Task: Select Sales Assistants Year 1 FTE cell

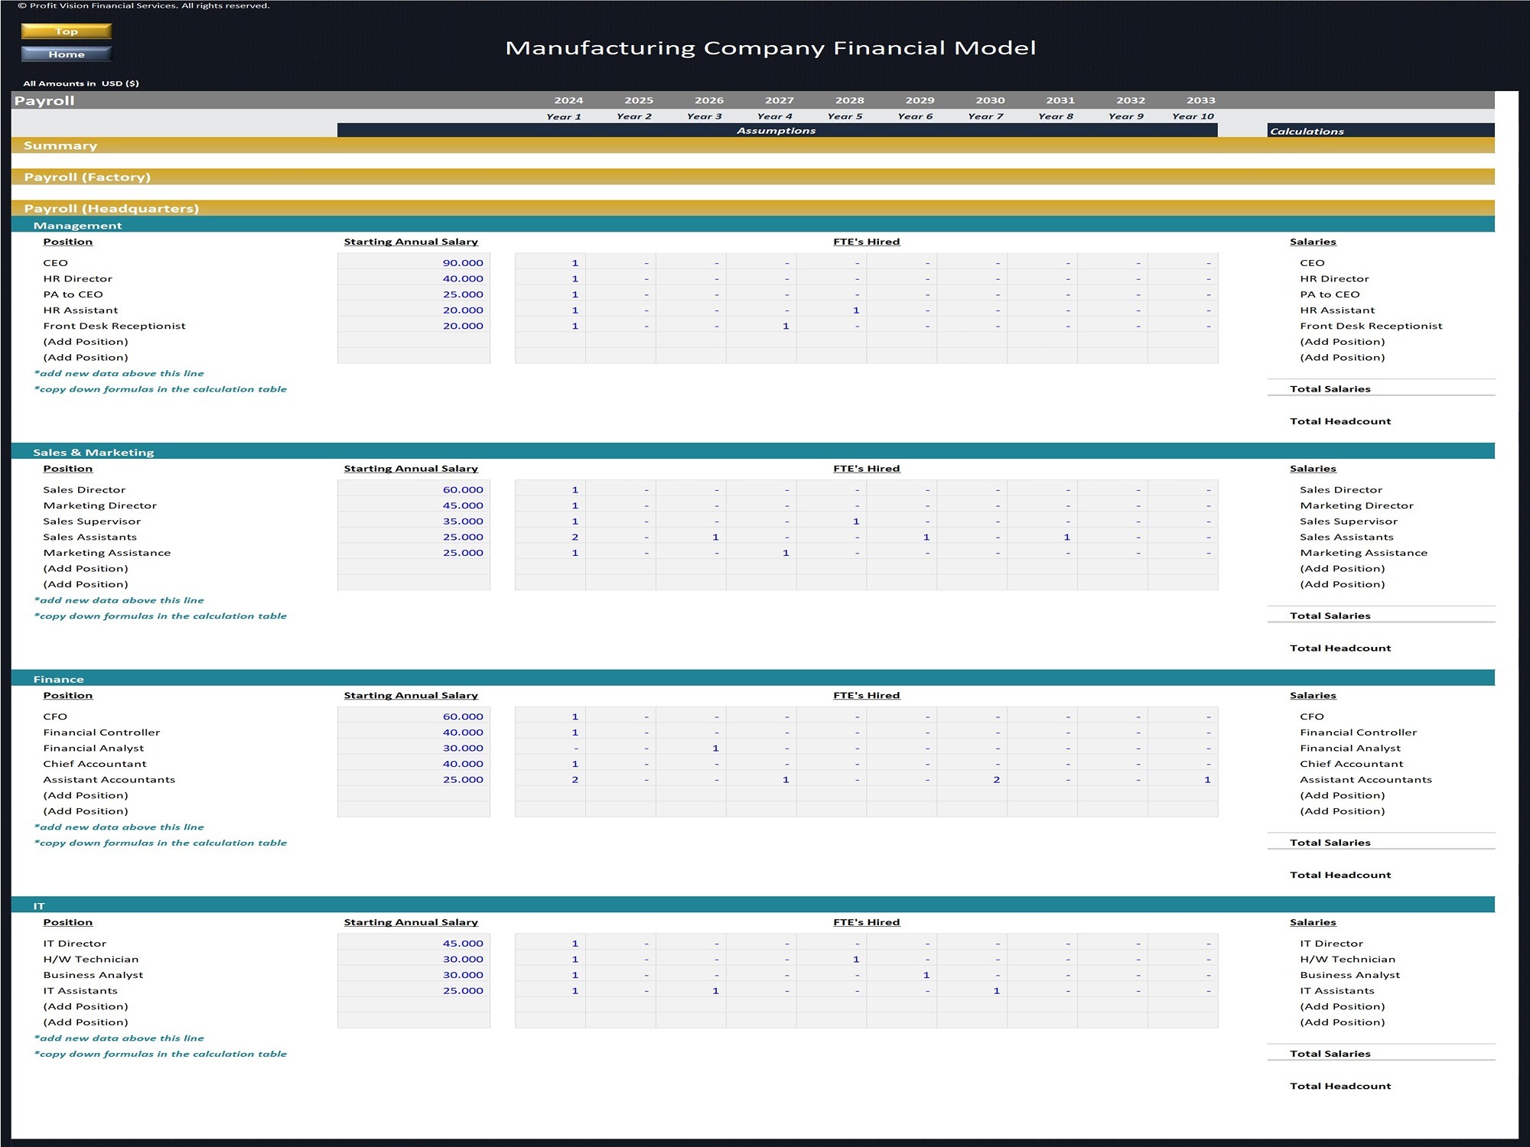Action: [551, 537]
